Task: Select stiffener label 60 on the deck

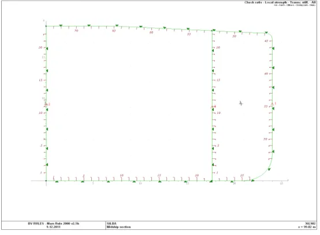Action: 151,32
